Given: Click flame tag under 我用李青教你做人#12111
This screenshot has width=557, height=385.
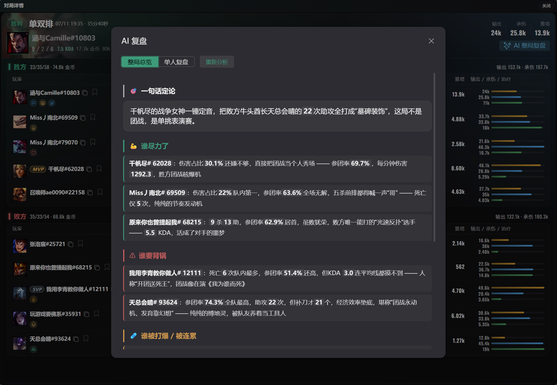Looking at the screenshot, I should click(34, 299).
